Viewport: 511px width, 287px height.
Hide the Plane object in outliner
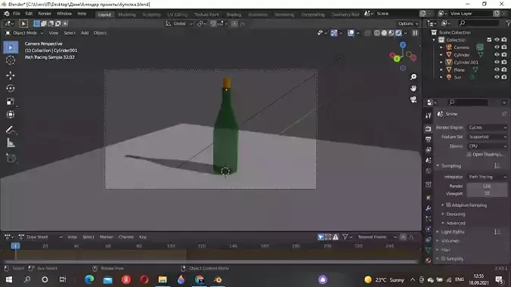pyautogui.click(x=497, y=69)
